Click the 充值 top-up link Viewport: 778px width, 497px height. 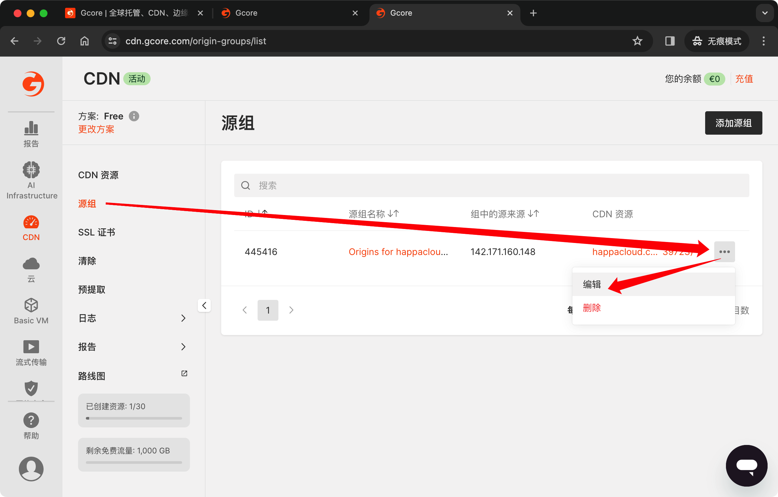click(x=744, y=79)
